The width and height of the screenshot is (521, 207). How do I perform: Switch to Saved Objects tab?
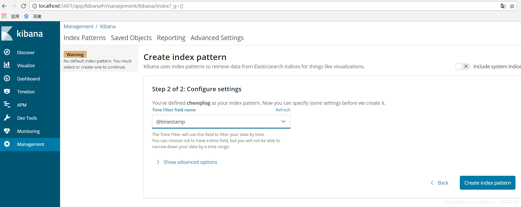131,38
